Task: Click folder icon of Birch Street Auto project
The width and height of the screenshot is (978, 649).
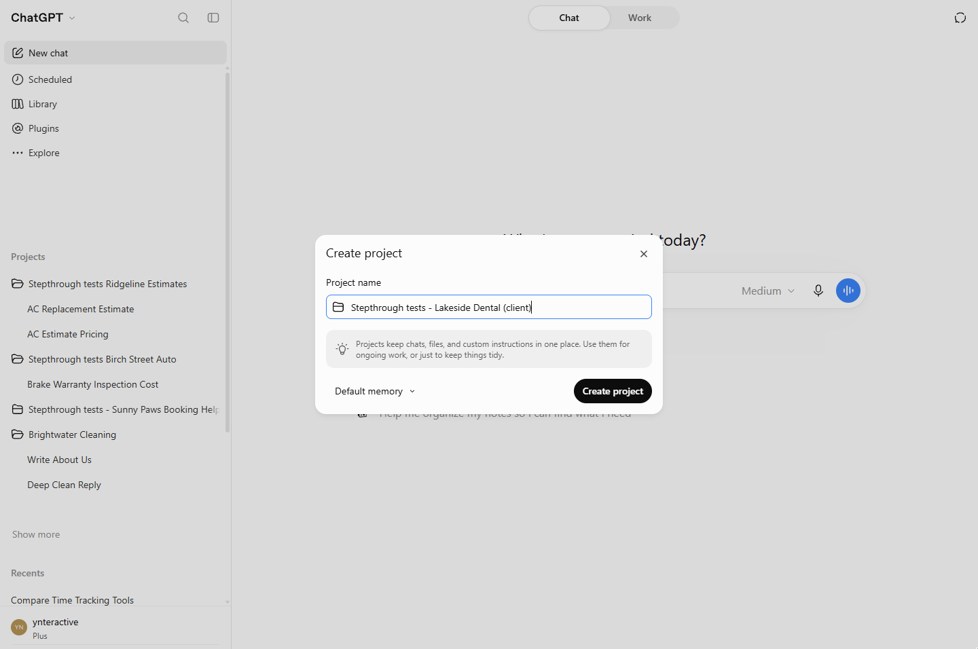Action: tap(18, 359)
